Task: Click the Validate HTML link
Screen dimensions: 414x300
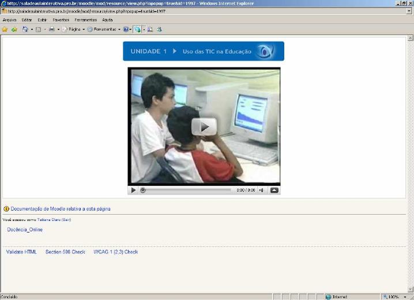Action: 21,252
